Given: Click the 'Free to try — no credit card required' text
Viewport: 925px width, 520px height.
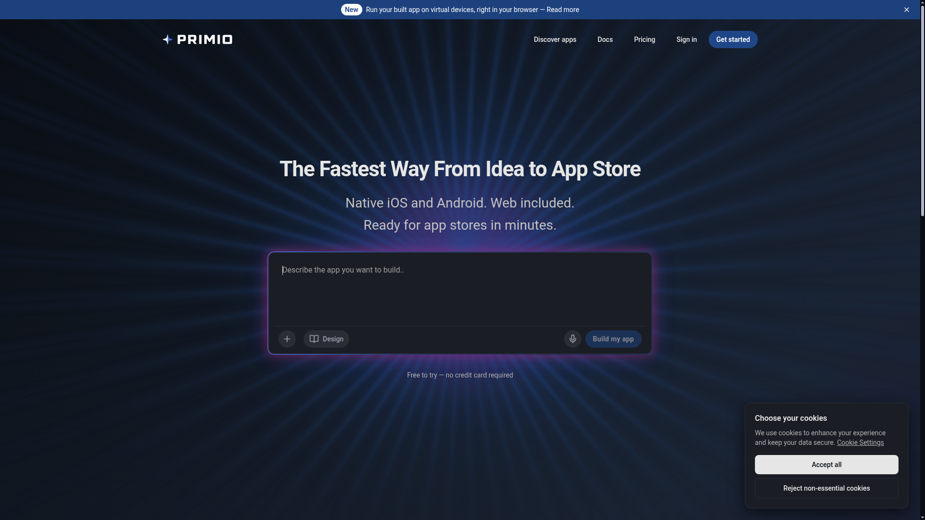Looking at the screenshot, I should pyautogui.click(x=460, y=375).
